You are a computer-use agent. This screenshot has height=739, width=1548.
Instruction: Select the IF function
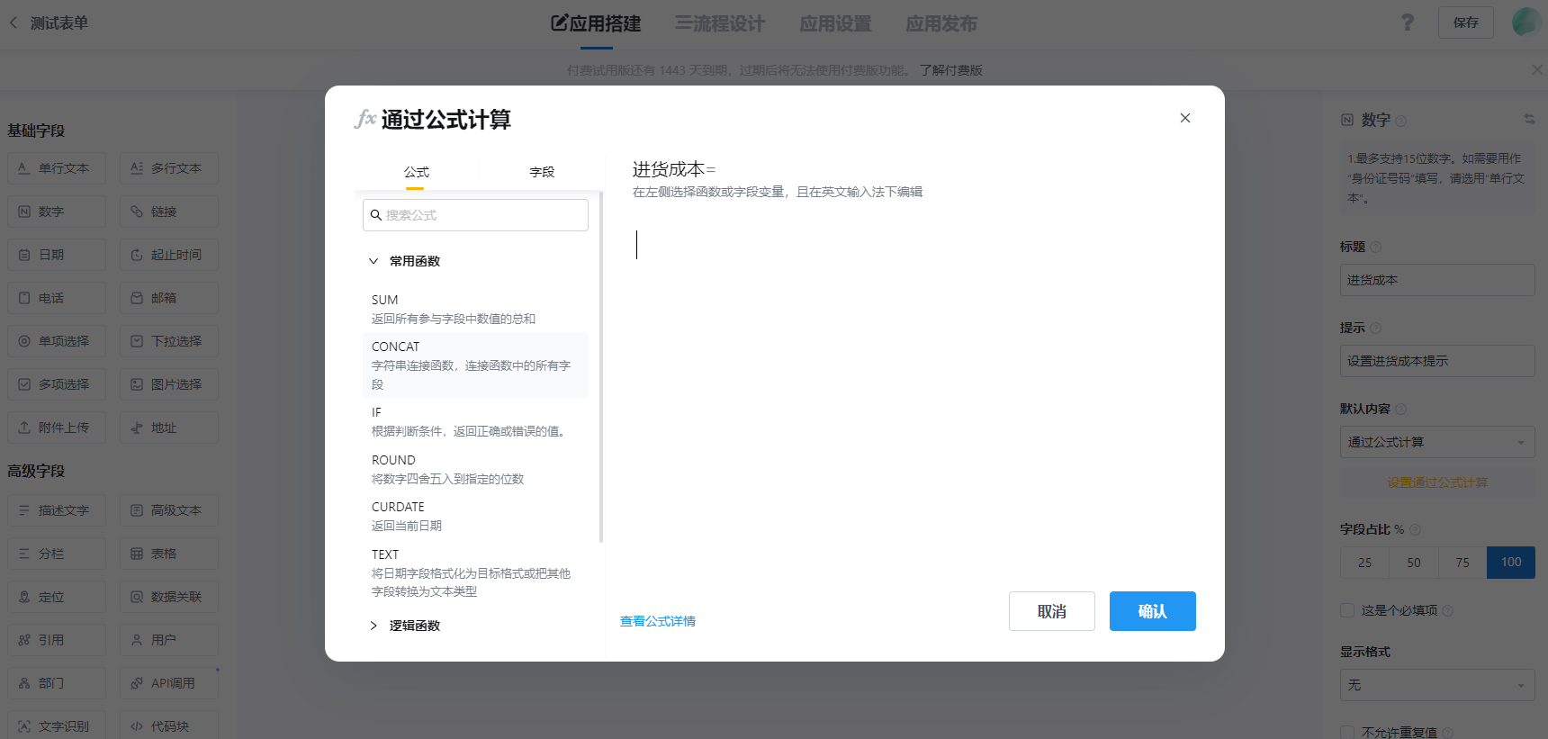click(x=475, y=421)
